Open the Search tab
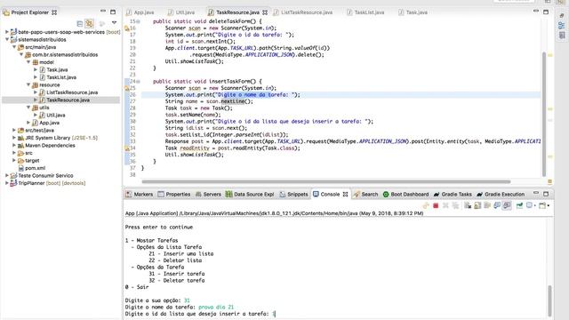 tap(365, 195)
